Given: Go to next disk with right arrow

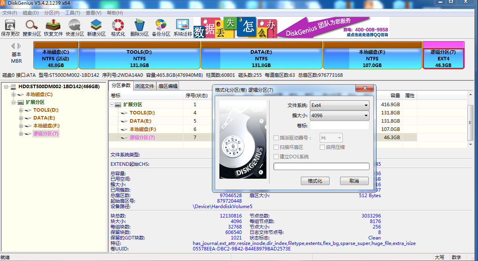Looking at the screenshot, I should [x=18, y=46].
